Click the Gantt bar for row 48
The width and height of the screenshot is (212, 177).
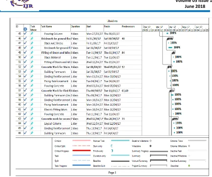[x=170, y=47]
